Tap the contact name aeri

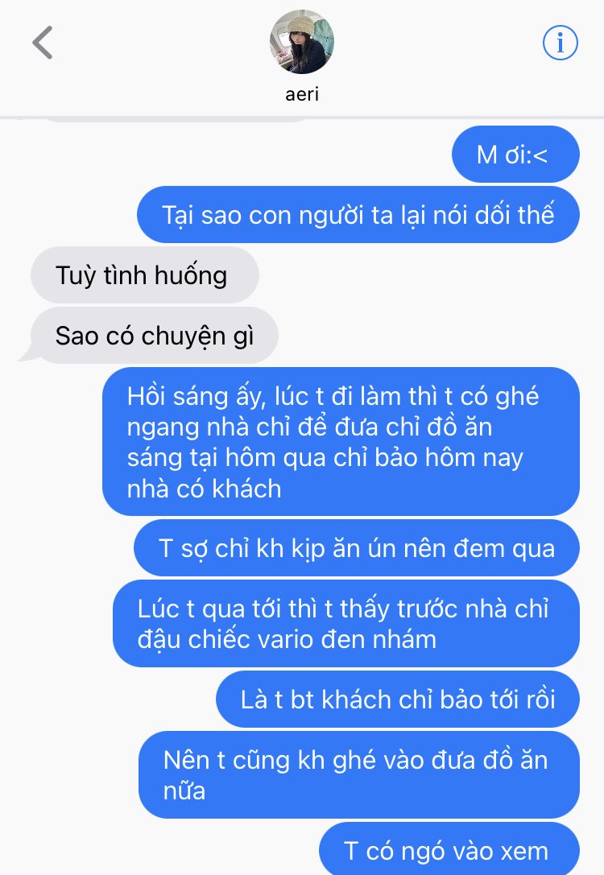point(302,93)
